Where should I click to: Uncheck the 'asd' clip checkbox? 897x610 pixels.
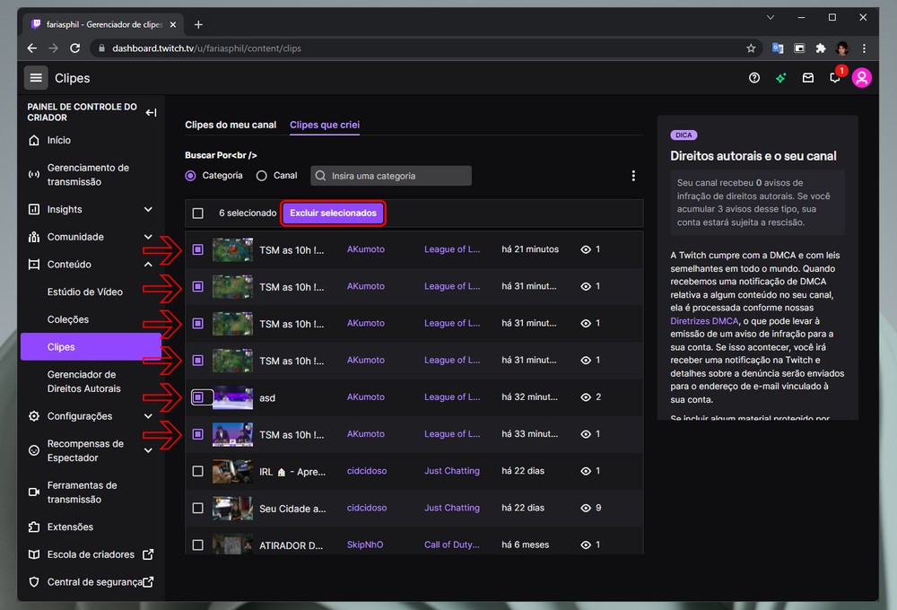click(198, 396)
